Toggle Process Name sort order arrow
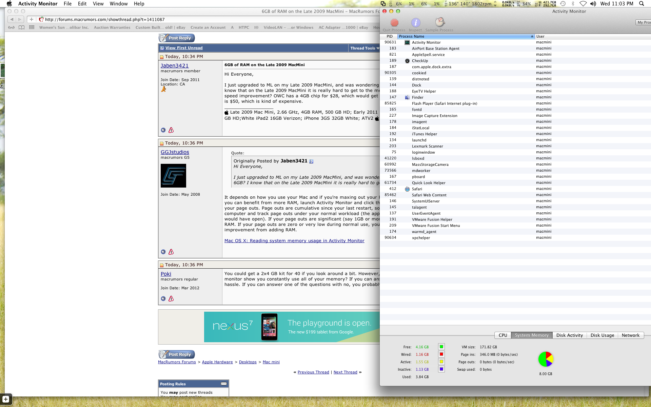 (x=532, y=36)
